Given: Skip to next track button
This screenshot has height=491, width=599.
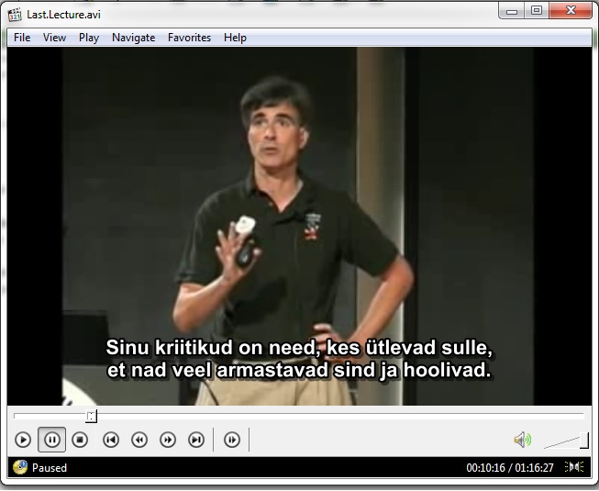Looking at the screenshot, I should [x=196, y=440].
